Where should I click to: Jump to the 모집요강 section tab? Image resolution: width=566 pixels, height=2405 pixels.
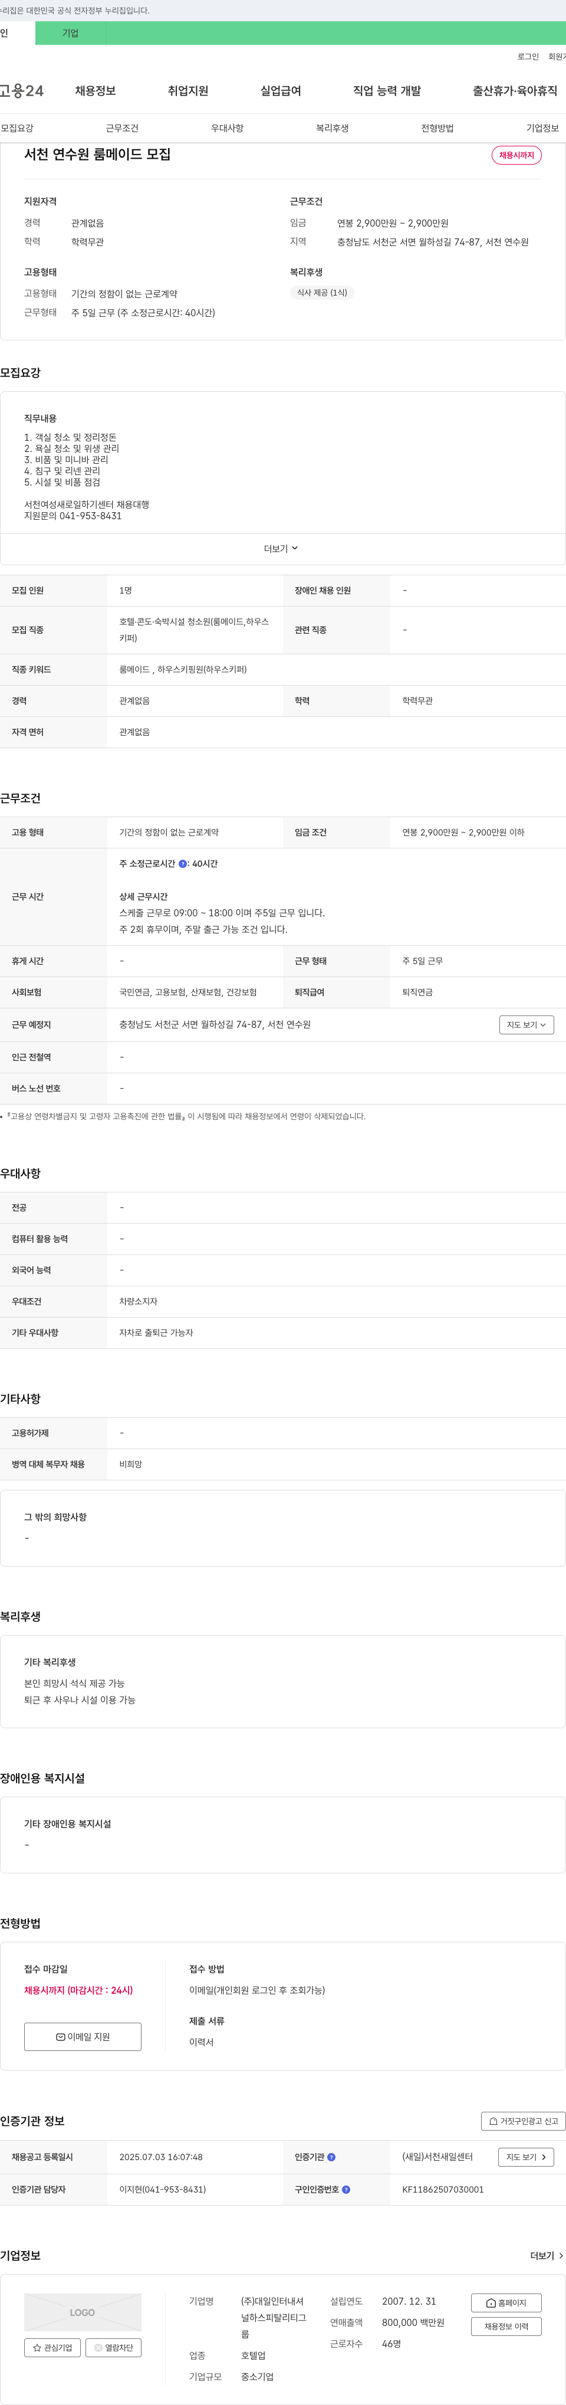pyautogui.click(x=17, y=128)
